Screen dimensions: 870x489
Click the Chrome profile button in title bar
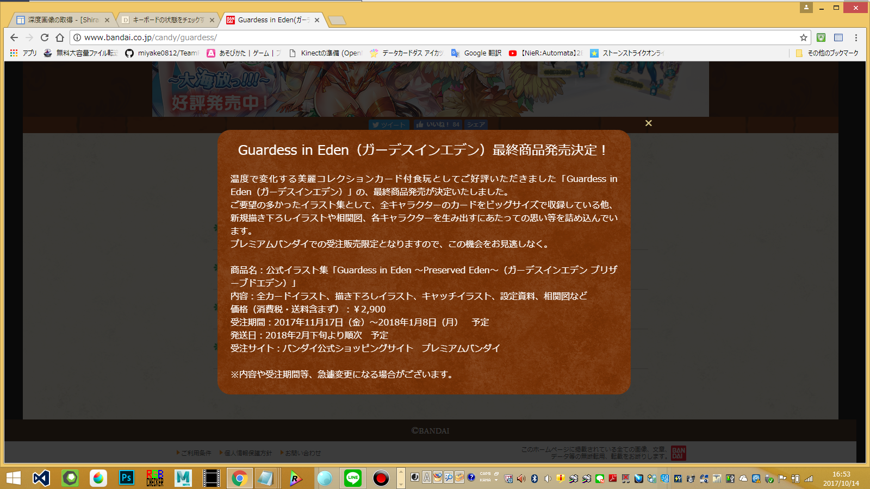806,7
